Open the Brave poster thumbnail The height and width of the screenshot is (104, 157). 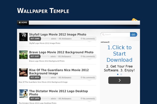[24, 55]
